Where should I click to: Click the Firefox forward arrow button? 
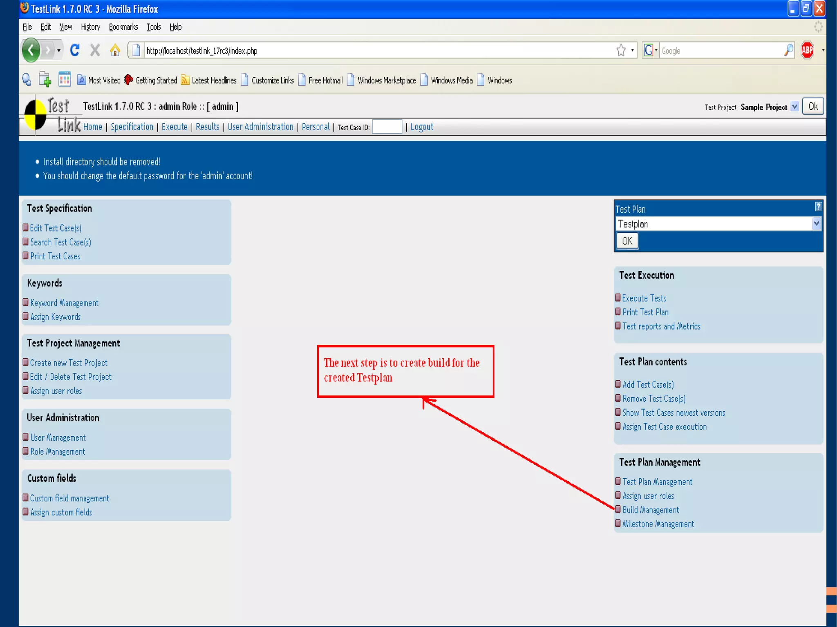point(48,50)
